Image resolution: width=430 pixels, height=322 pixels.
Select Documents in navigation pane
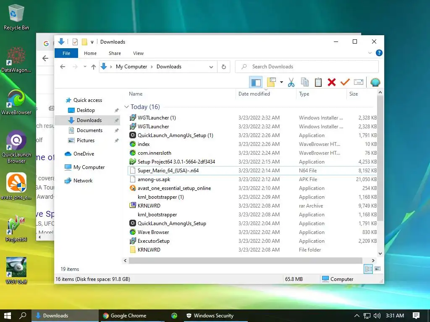89,130
